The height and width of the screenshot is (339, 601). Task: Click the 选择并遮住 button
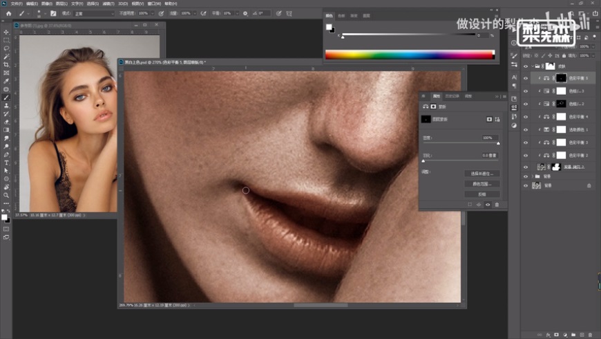tap(483, 174)
